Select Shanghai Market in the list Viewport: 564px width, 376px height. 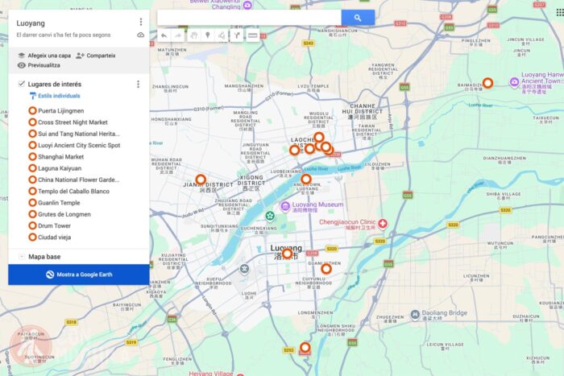click(60, 157)
